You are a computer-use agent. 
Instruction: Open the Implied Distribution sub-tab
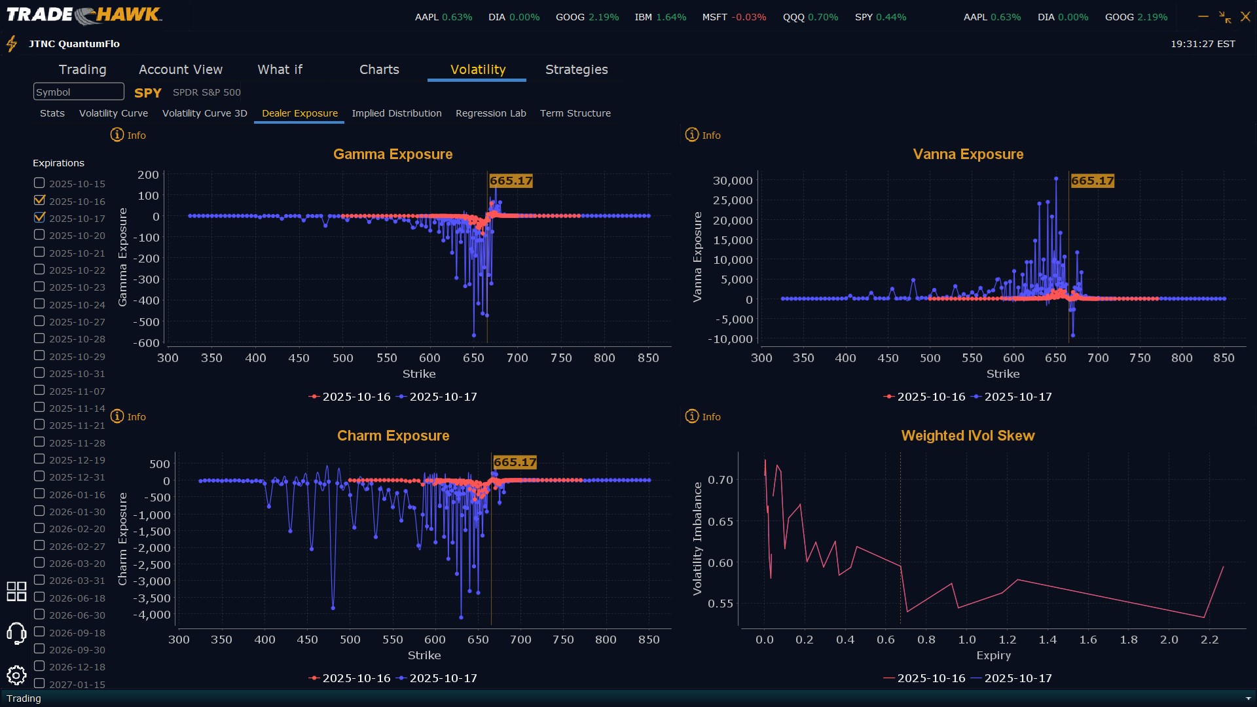[396, 113]
